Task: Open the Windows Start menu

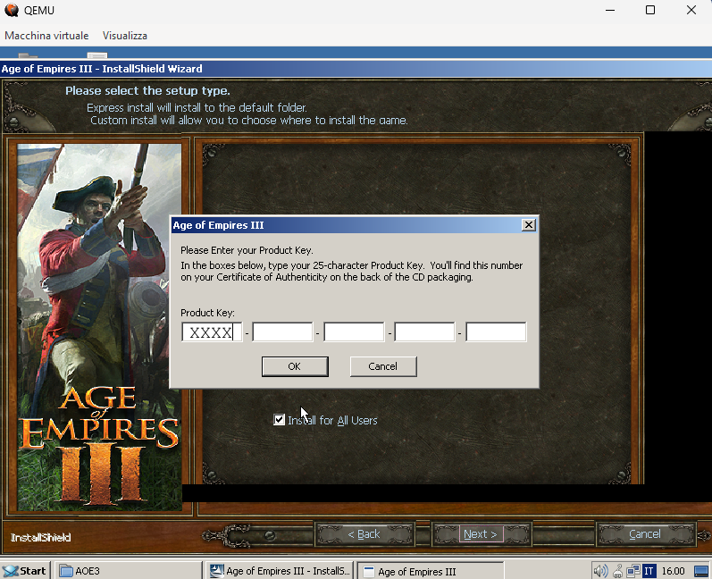Action: coord(25,571)
